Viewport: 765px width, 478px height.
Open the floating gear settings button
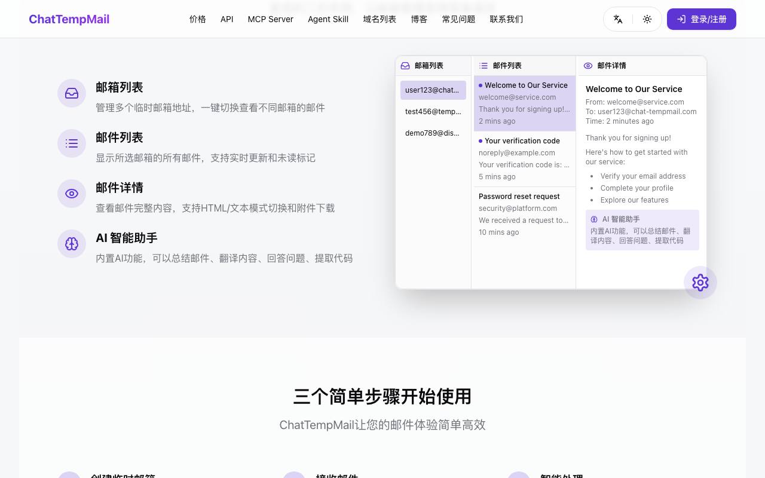pos(700,283)
